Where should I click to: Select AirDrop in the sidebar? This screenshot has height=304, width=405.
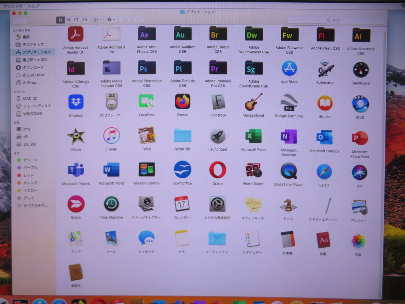30,83
